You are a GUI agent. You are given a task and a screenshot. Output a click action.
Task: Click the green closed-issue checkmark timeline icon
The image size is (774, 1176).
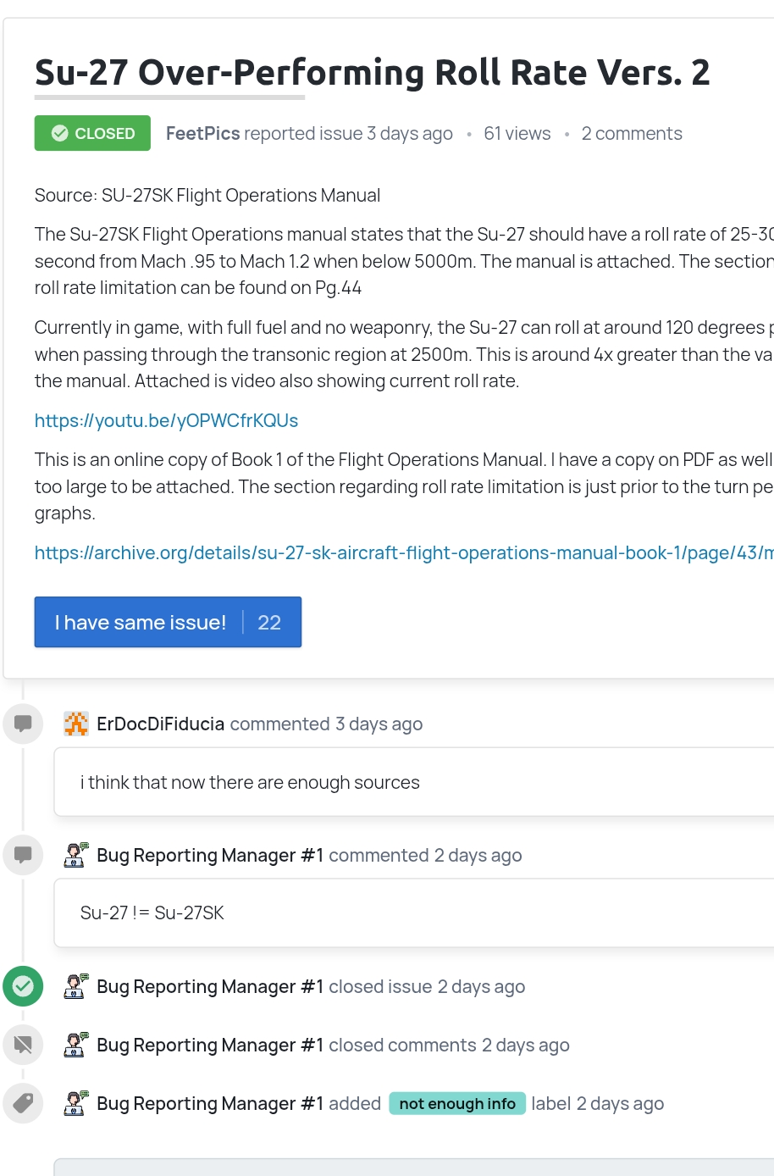pos(23,986)
